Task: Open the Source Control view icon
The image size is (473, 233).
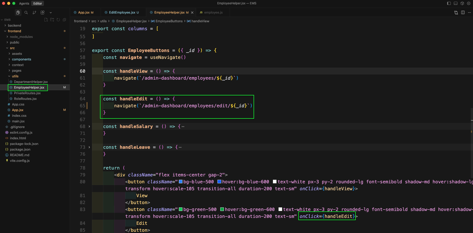Action: [34, 13]
